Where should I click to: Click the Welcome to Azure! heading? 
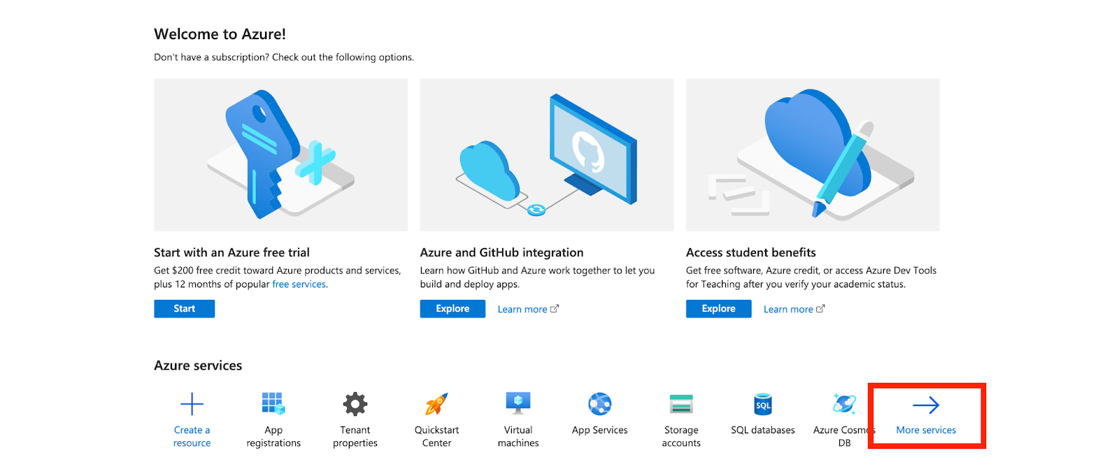tap(220, 34)
